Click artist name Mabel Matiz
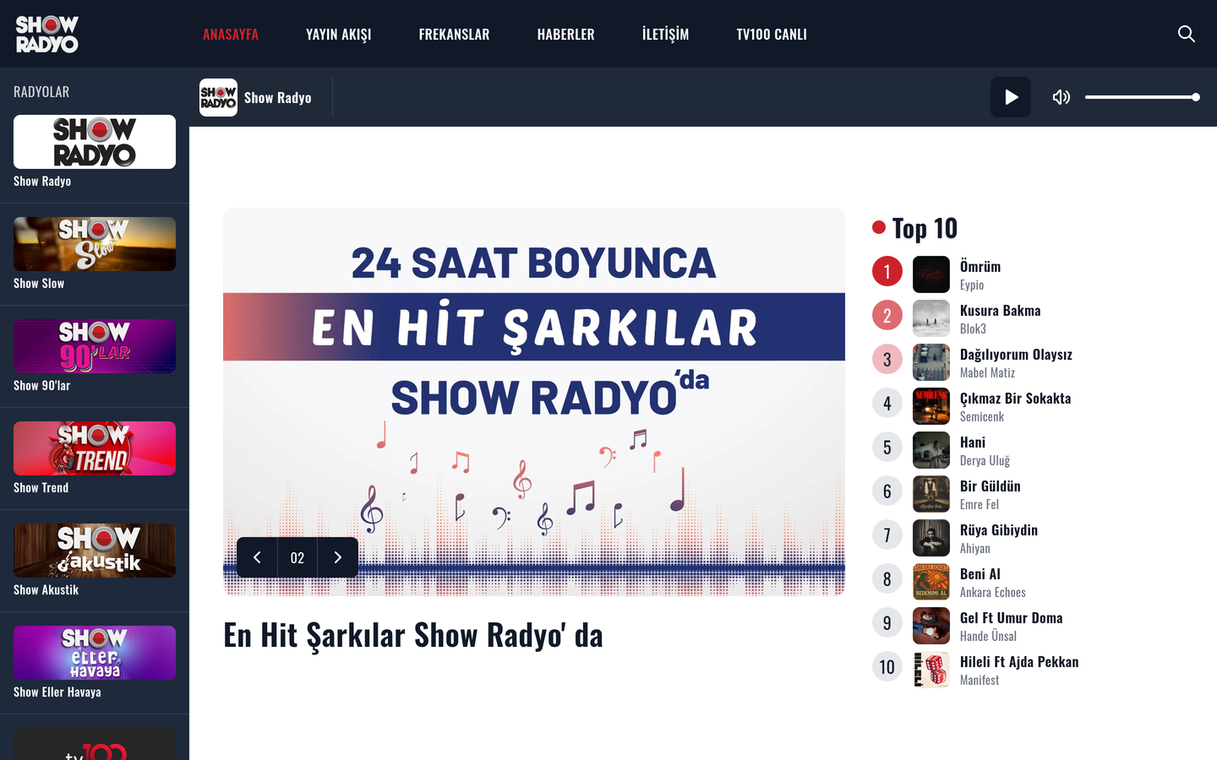Viewport: 1217px width, 760px height. click(987, 372)
